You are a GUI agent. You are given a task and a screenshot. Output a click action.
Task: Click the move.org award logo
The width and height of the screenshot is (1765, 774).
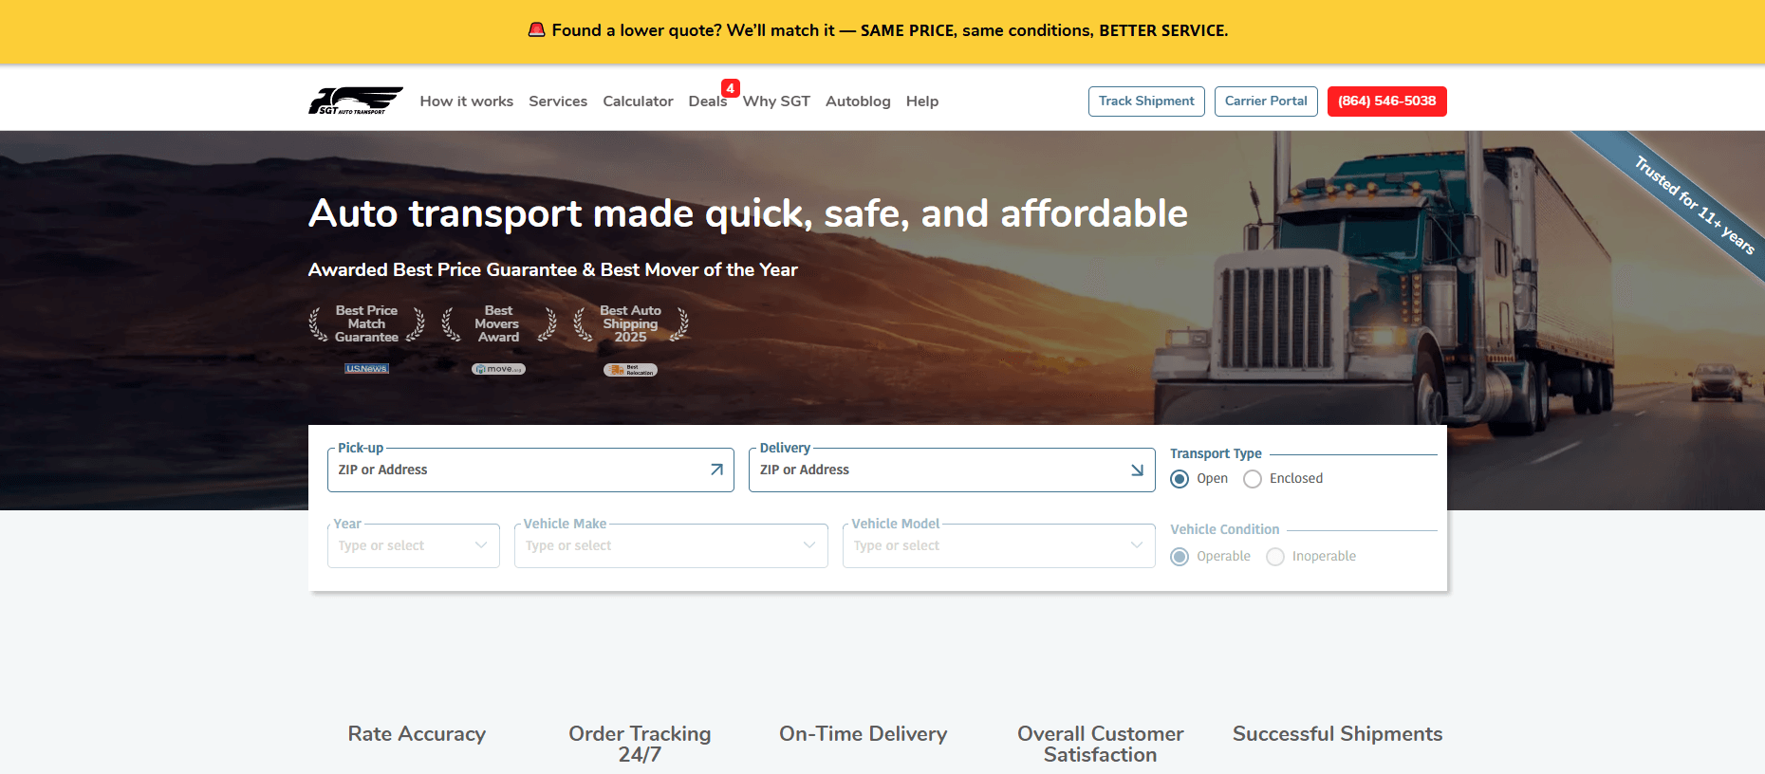498,369
